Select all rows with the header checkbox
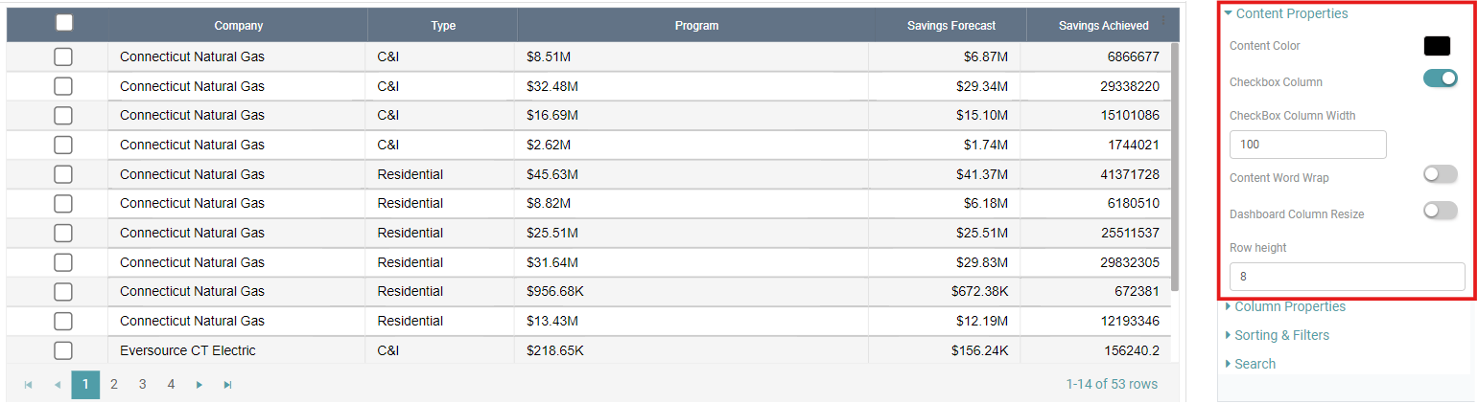Viewport: 1478px width, 404px height. click(x=64, y=24)
